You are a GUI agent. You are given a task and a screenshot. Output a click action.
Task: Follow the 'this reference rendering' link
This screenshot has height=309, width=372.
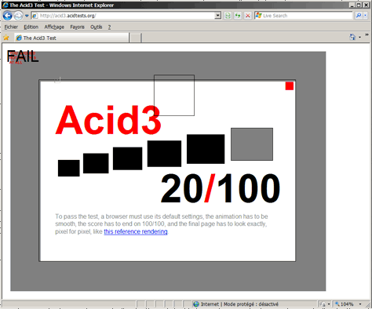point(136,231)
